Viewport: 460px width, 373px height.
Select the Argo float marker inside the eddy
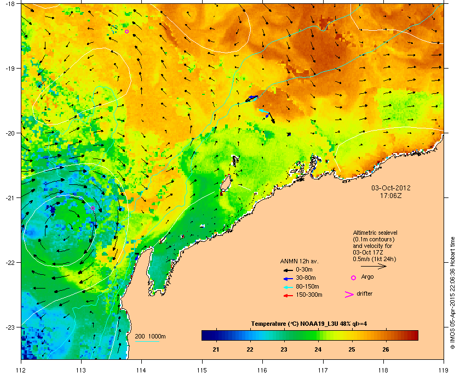click(93, 208)
